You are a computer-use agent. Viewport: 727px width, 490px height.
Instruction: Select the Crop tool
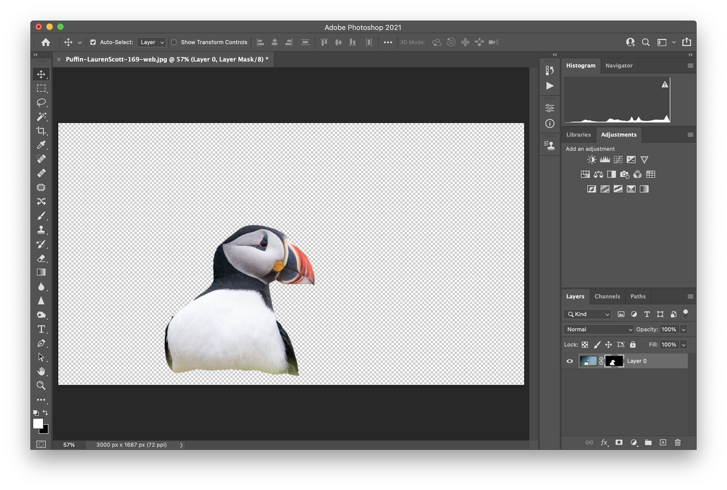coord(41,131)
